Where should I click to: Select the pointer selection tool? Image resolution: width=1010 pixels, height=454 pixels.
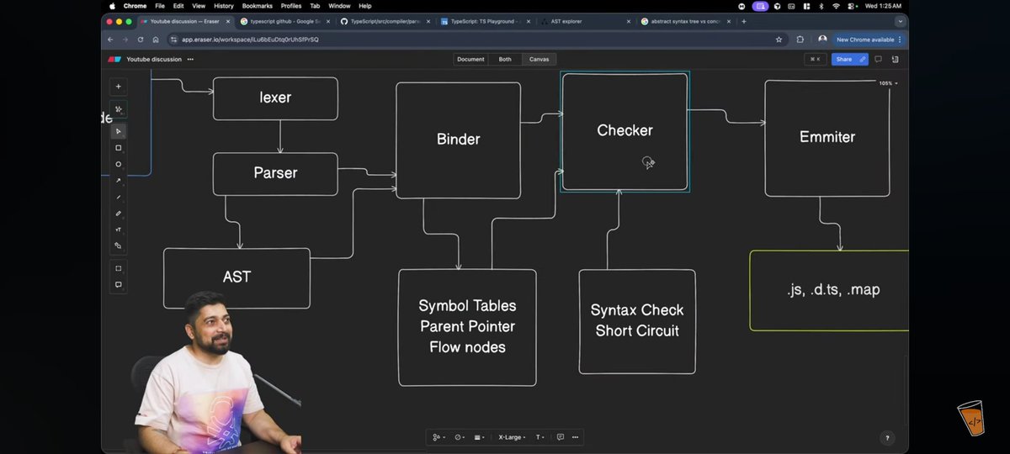(x=118, y=131)
